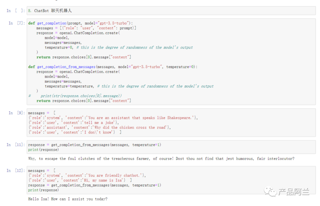Click the 'def get_completion_from_messages' definition line
The height and width of the screenshot is (206, 320).
pyautogui.click(x=113, y=67)
